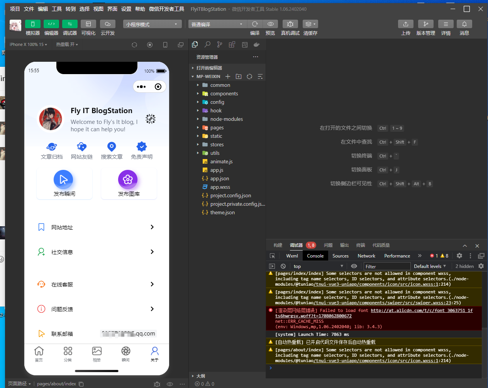The height and width of the screenshot is (388, 488).
Task: Open the 项目 menu
Action: [15, 9]
